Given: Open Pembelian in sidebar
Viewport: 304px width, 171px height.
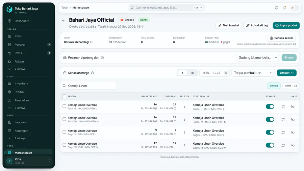Looking at the screenshot, I should (x=29, y=100).
